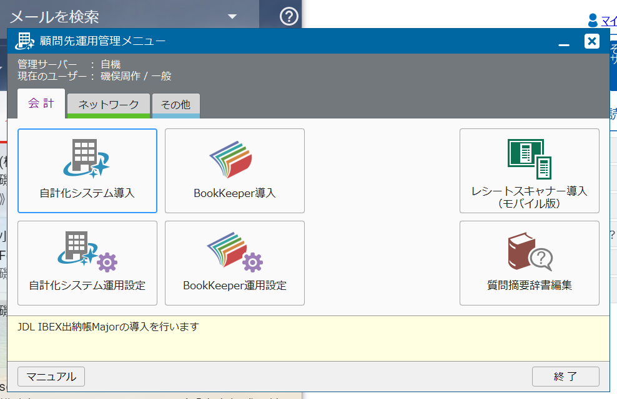Click the user profile icon at top right
Screen dimensions: 617x399
pyautogui.click(x=593, y=21)
